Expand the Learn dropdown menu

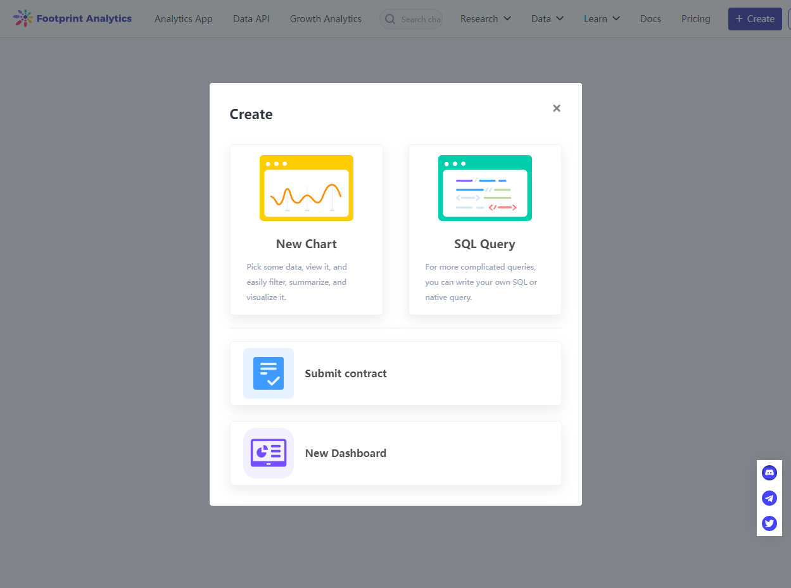point(602,19)
